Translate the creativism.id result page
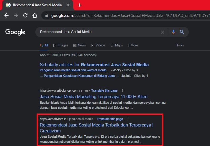 pyautogui.click(x=110, y=119)
